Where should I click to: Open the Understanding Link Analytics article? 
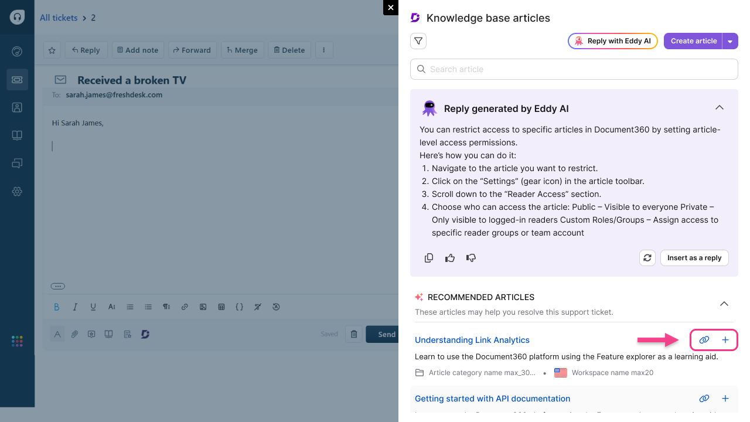pos(472,340)
